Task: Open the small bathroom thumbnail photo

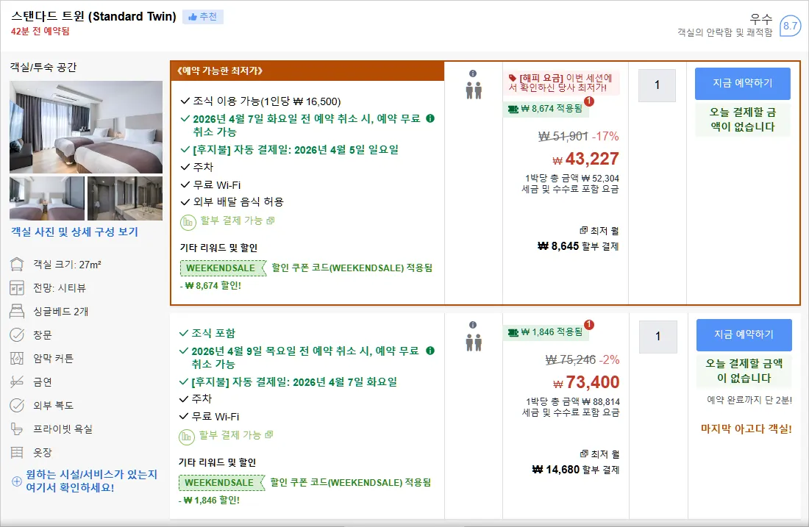Action: pos(125,198)
